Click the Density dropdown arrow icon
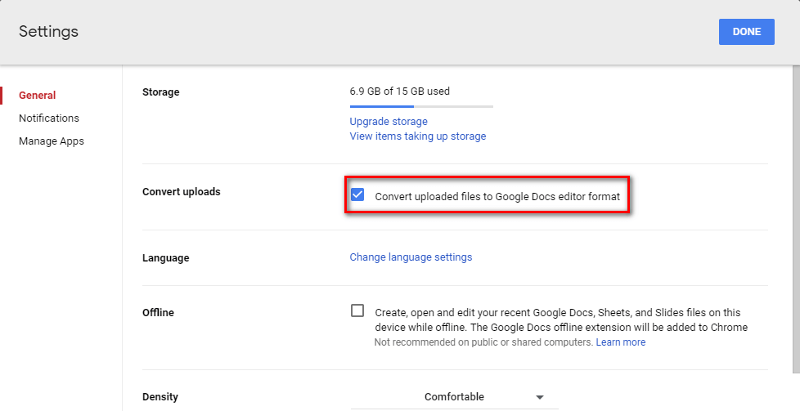The image size is (800, 411). point(540,397)
